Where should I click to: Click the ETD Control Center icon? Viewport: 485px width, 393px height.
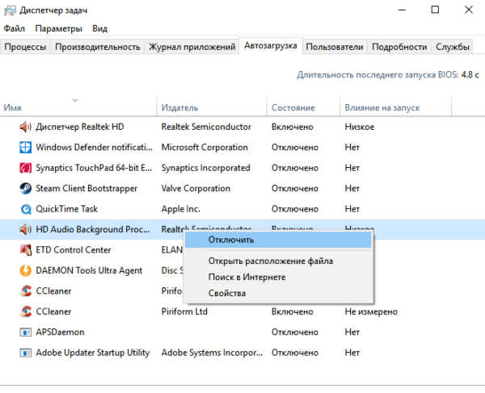tap(25, 250)
